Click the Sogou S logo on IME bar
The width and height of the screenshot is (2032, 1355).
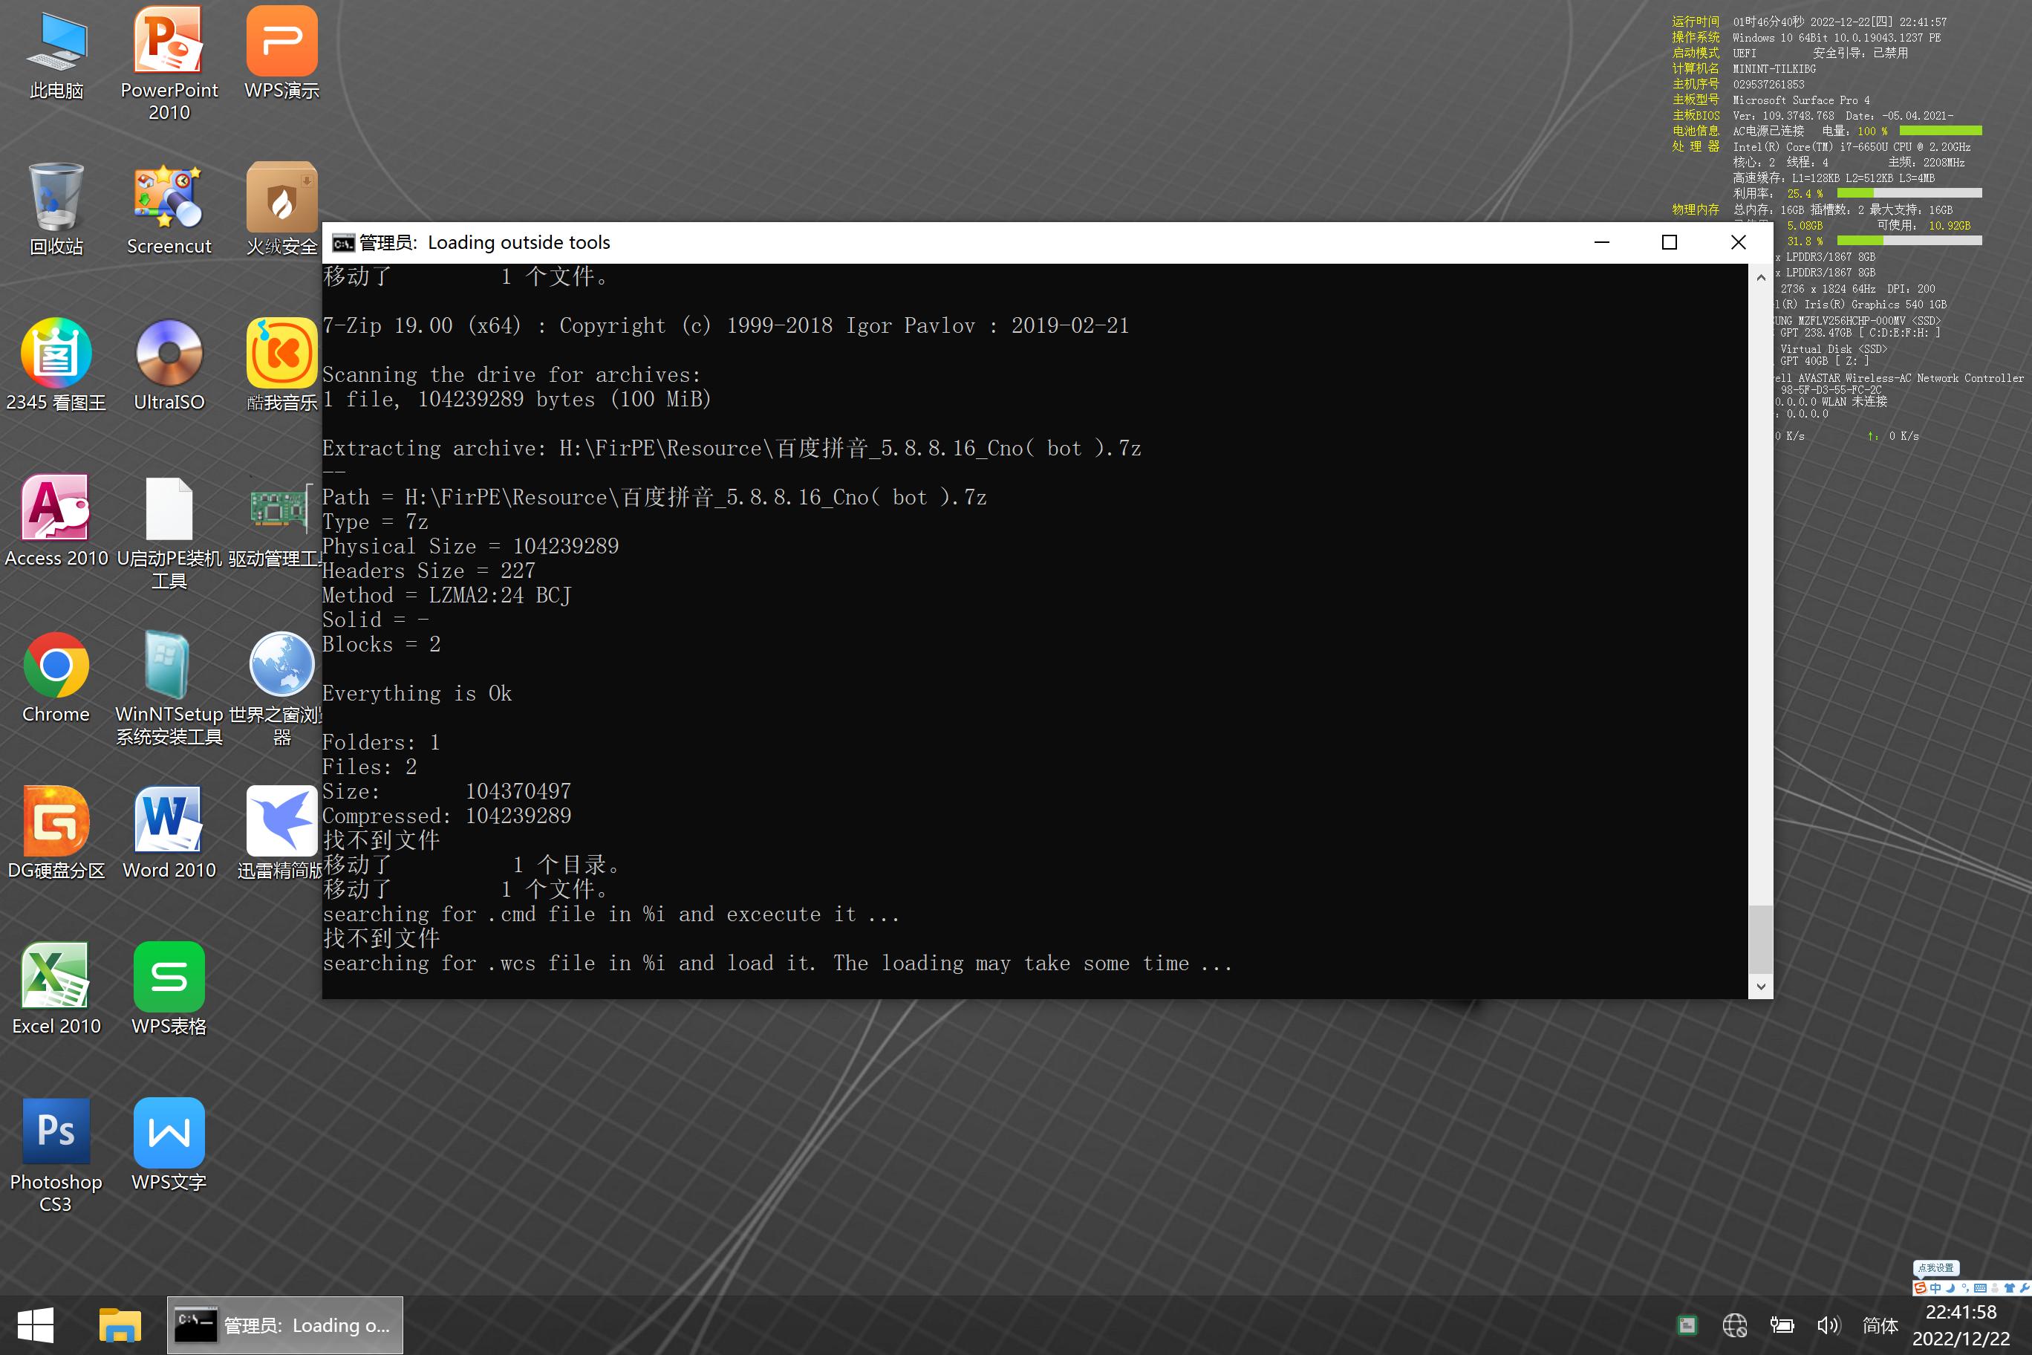tap(1921, 1288)
